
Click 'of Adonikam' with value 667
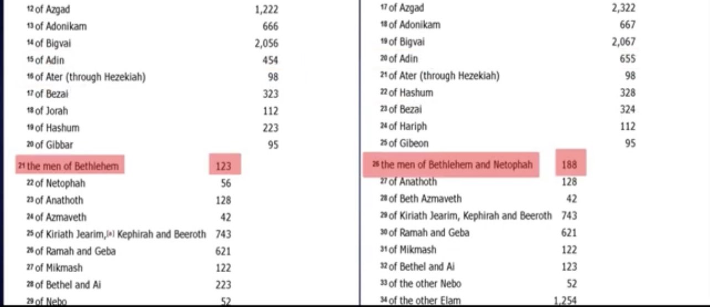[x=414, y=25]
